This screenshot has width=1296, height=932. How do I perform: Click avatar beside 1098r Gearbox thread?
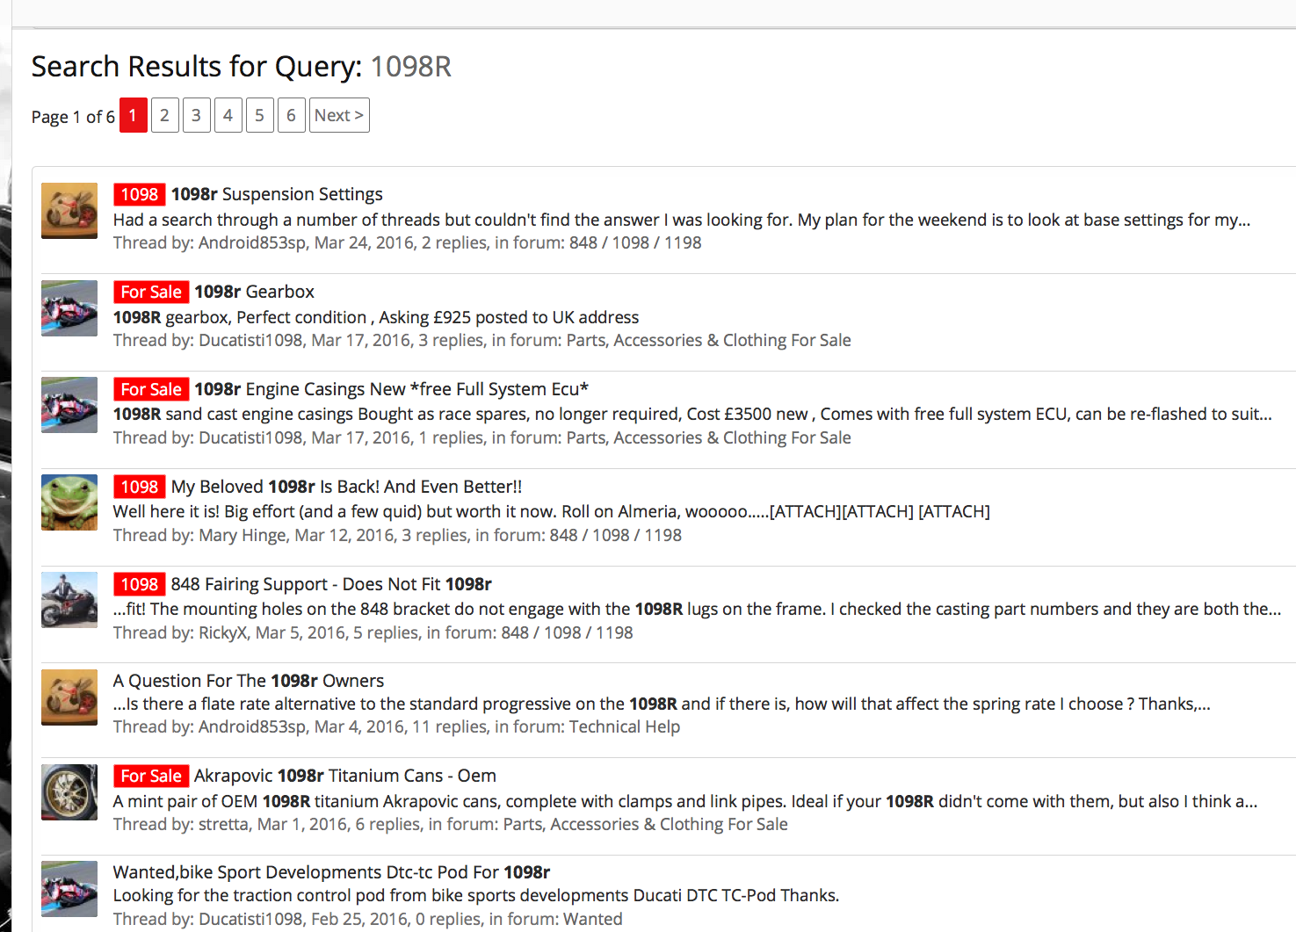69,308
